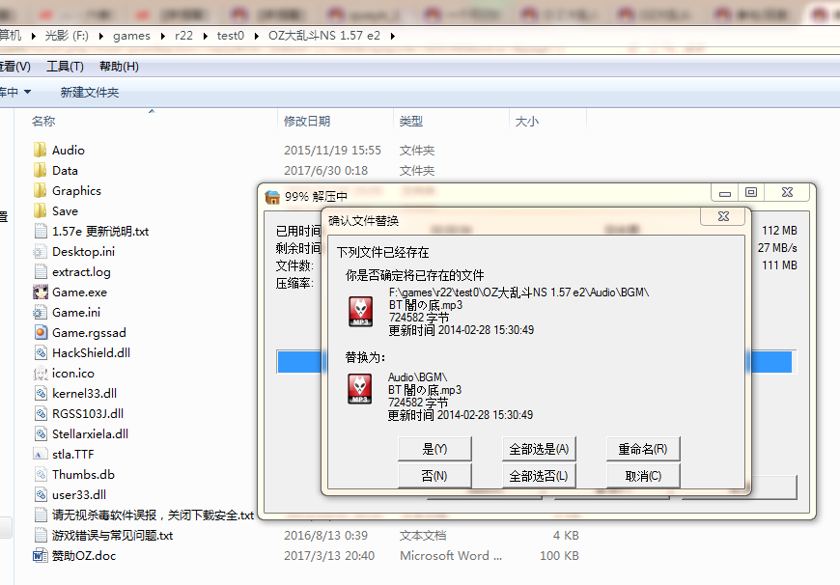Image resolution: width=840 pixels, height=585 pixels.
Task: Open the 查看(V) menu
Action: pos(15,67)
